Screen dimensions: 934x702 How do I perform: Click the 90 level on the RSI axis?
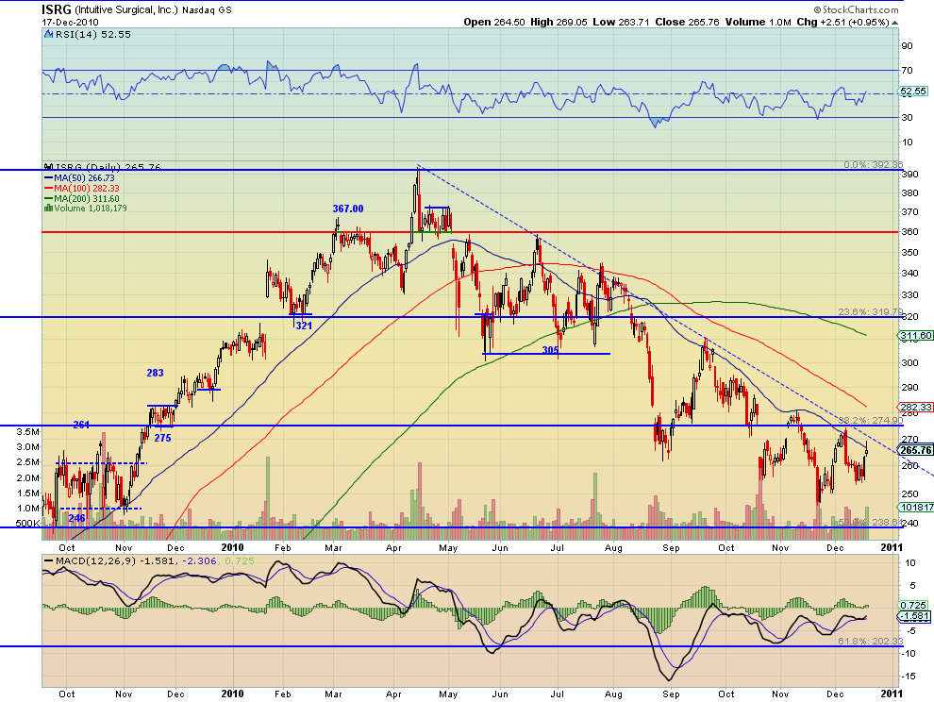click(x=908, y=46)
